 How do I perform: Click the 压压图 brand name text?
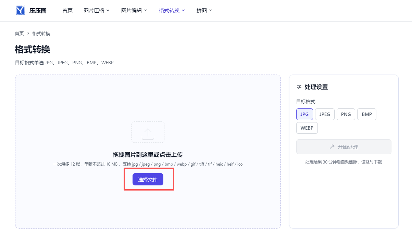38,11
